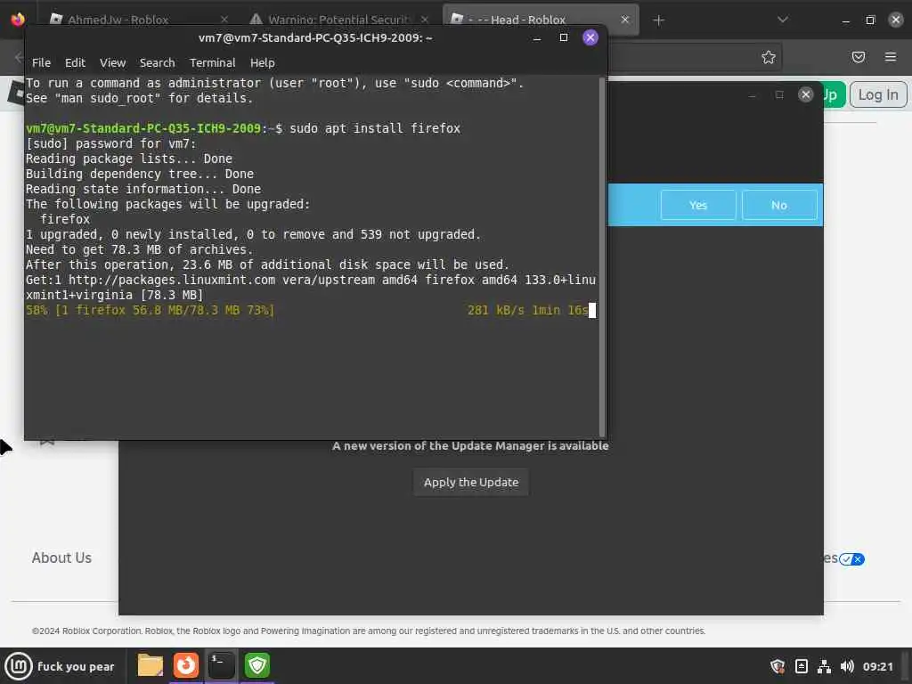This screenshot has width=912, height=684.
Task: Click Yes in the Update Manager dialog
Action: [x=698, y=205]
